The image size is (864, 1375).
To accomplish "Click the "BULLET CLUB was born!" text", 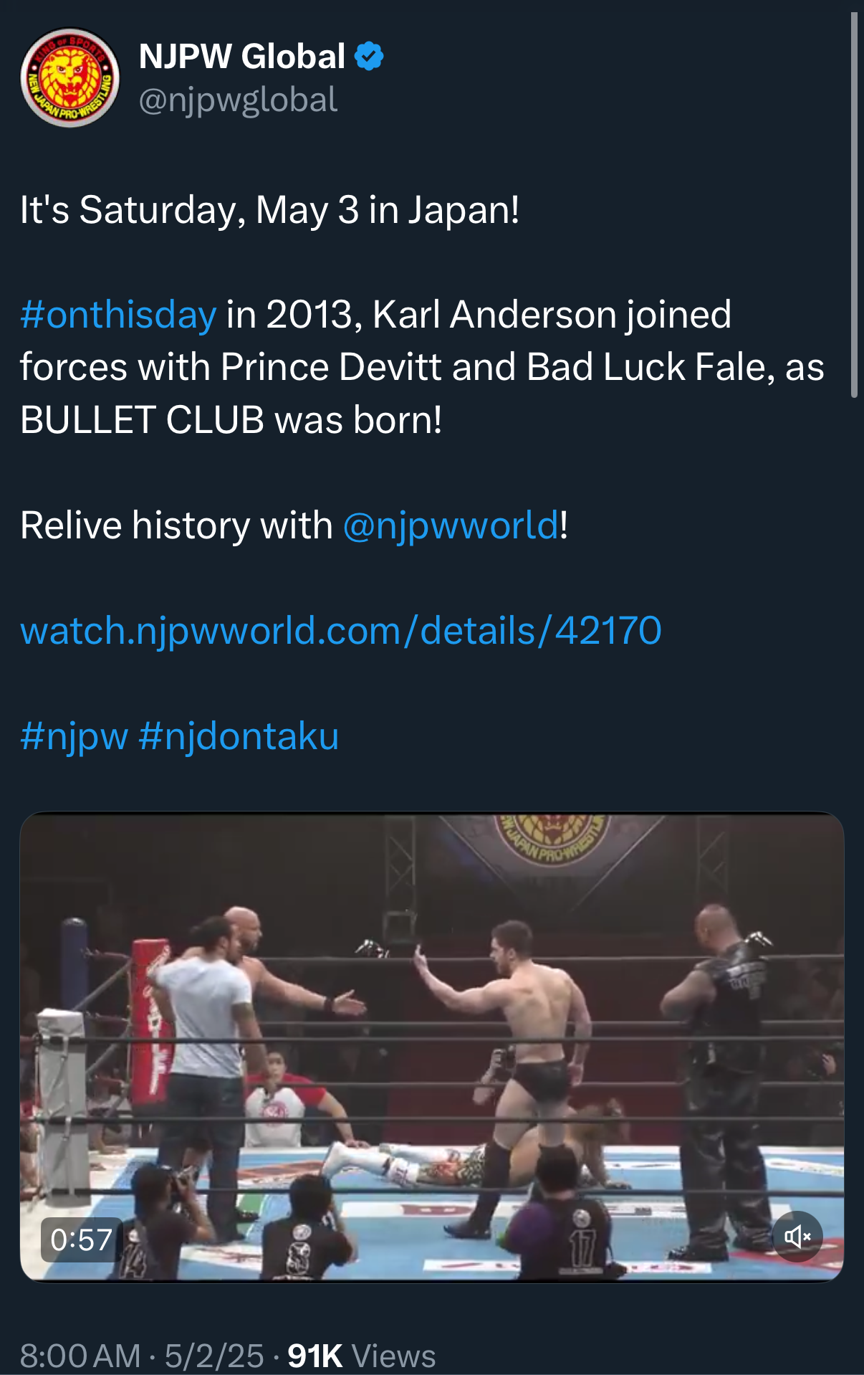I will [x=231, y=420].
